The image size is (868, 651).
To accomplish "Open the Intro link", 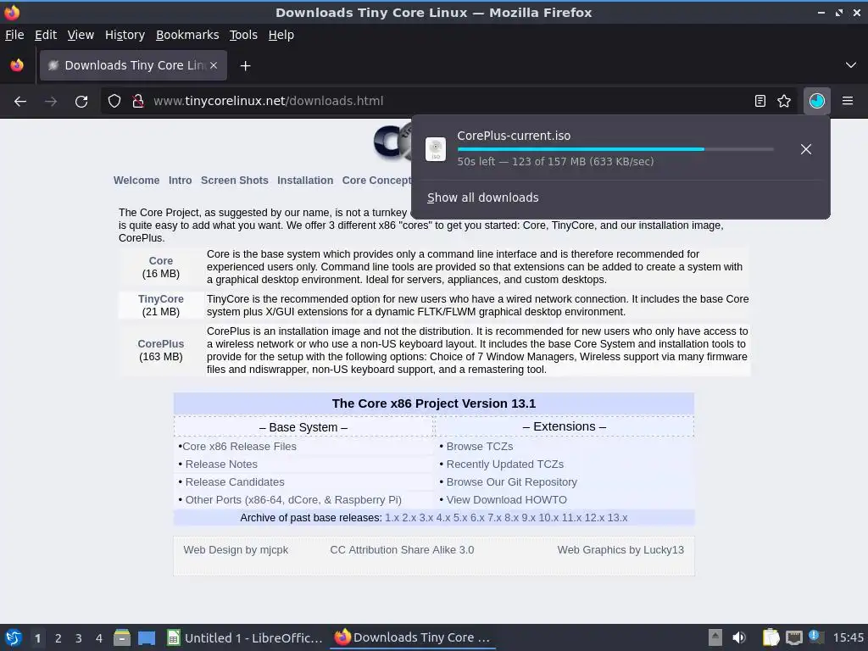I will pyautogui.click(x=180, y=181).
